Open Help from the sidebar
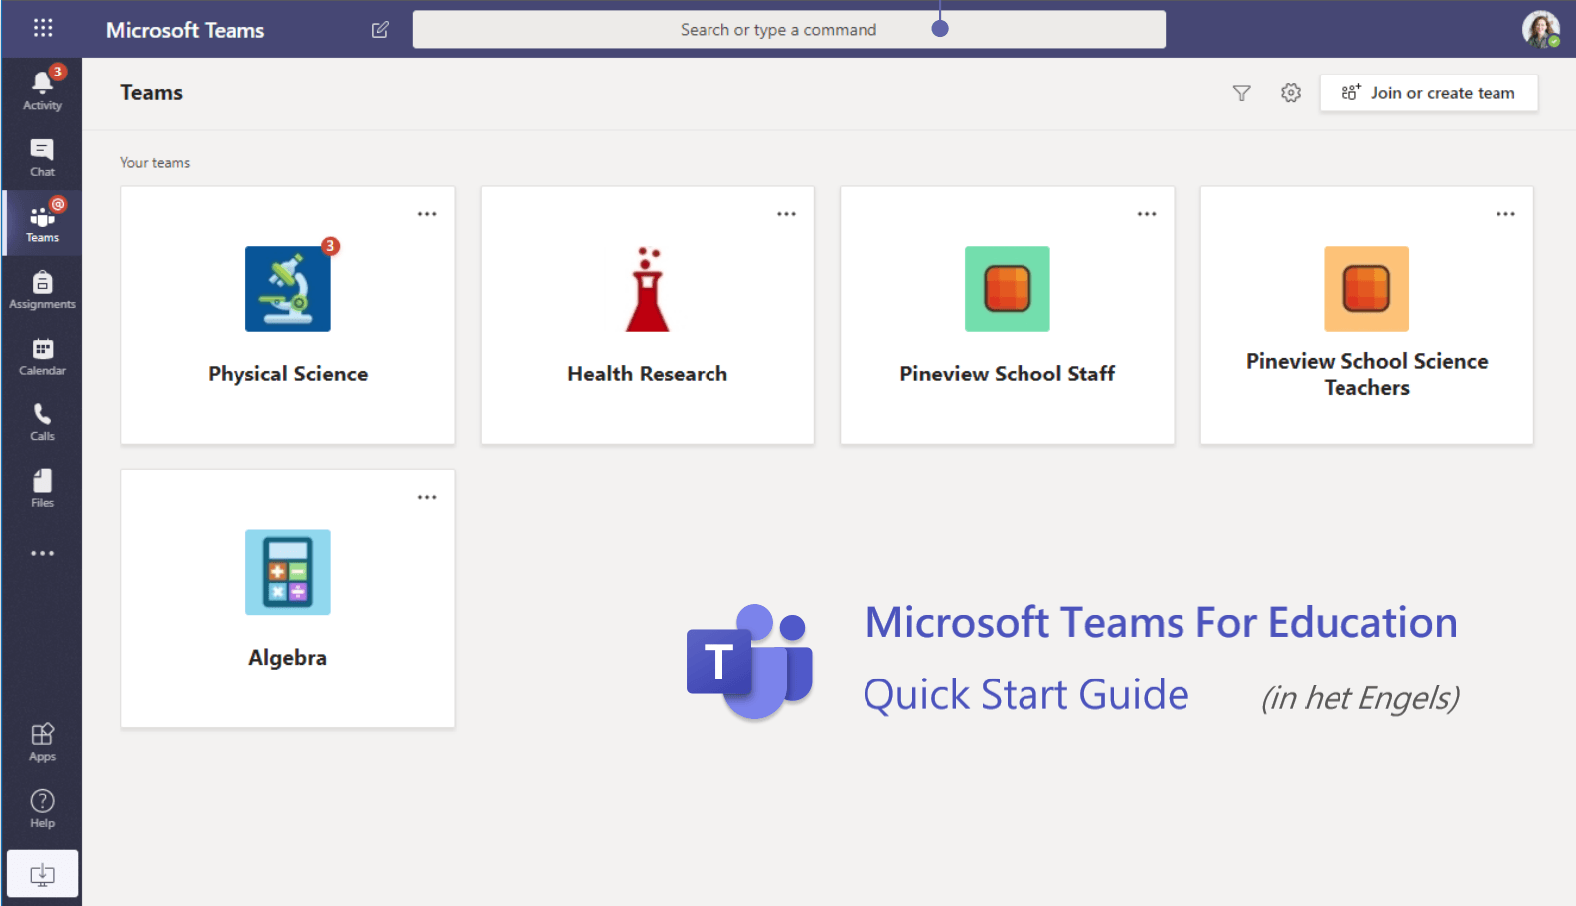The width and height of the screenshot is (1576, 906). tap(42, 808)
